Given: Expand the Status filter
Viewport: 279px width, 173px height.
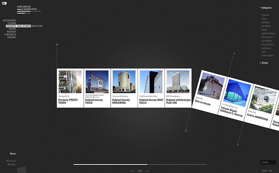Looking at the screenshot, I should 264,63.
